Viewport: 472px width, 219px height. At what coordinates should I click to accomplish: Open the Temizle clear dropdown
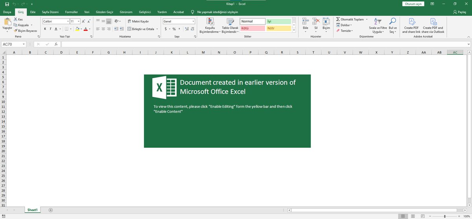(x=345, y=30)
